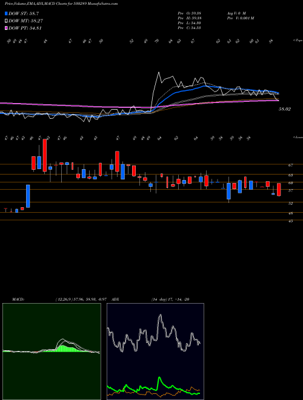
Task: Open the MACD indicator panel
Action: [52, 352]
